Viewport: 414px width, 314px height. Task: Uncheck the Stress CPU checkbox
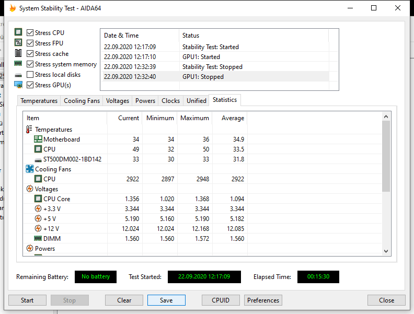point(30,32)
